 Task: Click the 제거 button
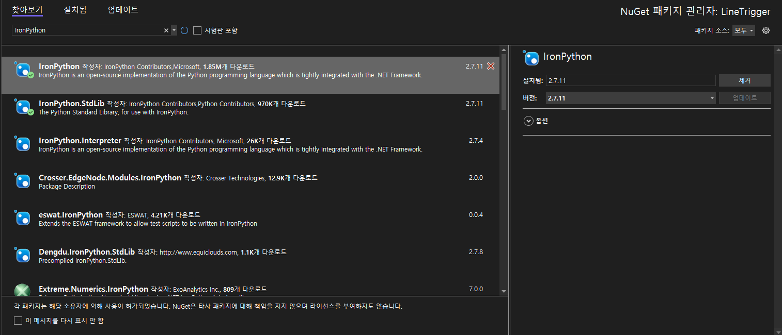pyautogui.click(x=744, y=80)
